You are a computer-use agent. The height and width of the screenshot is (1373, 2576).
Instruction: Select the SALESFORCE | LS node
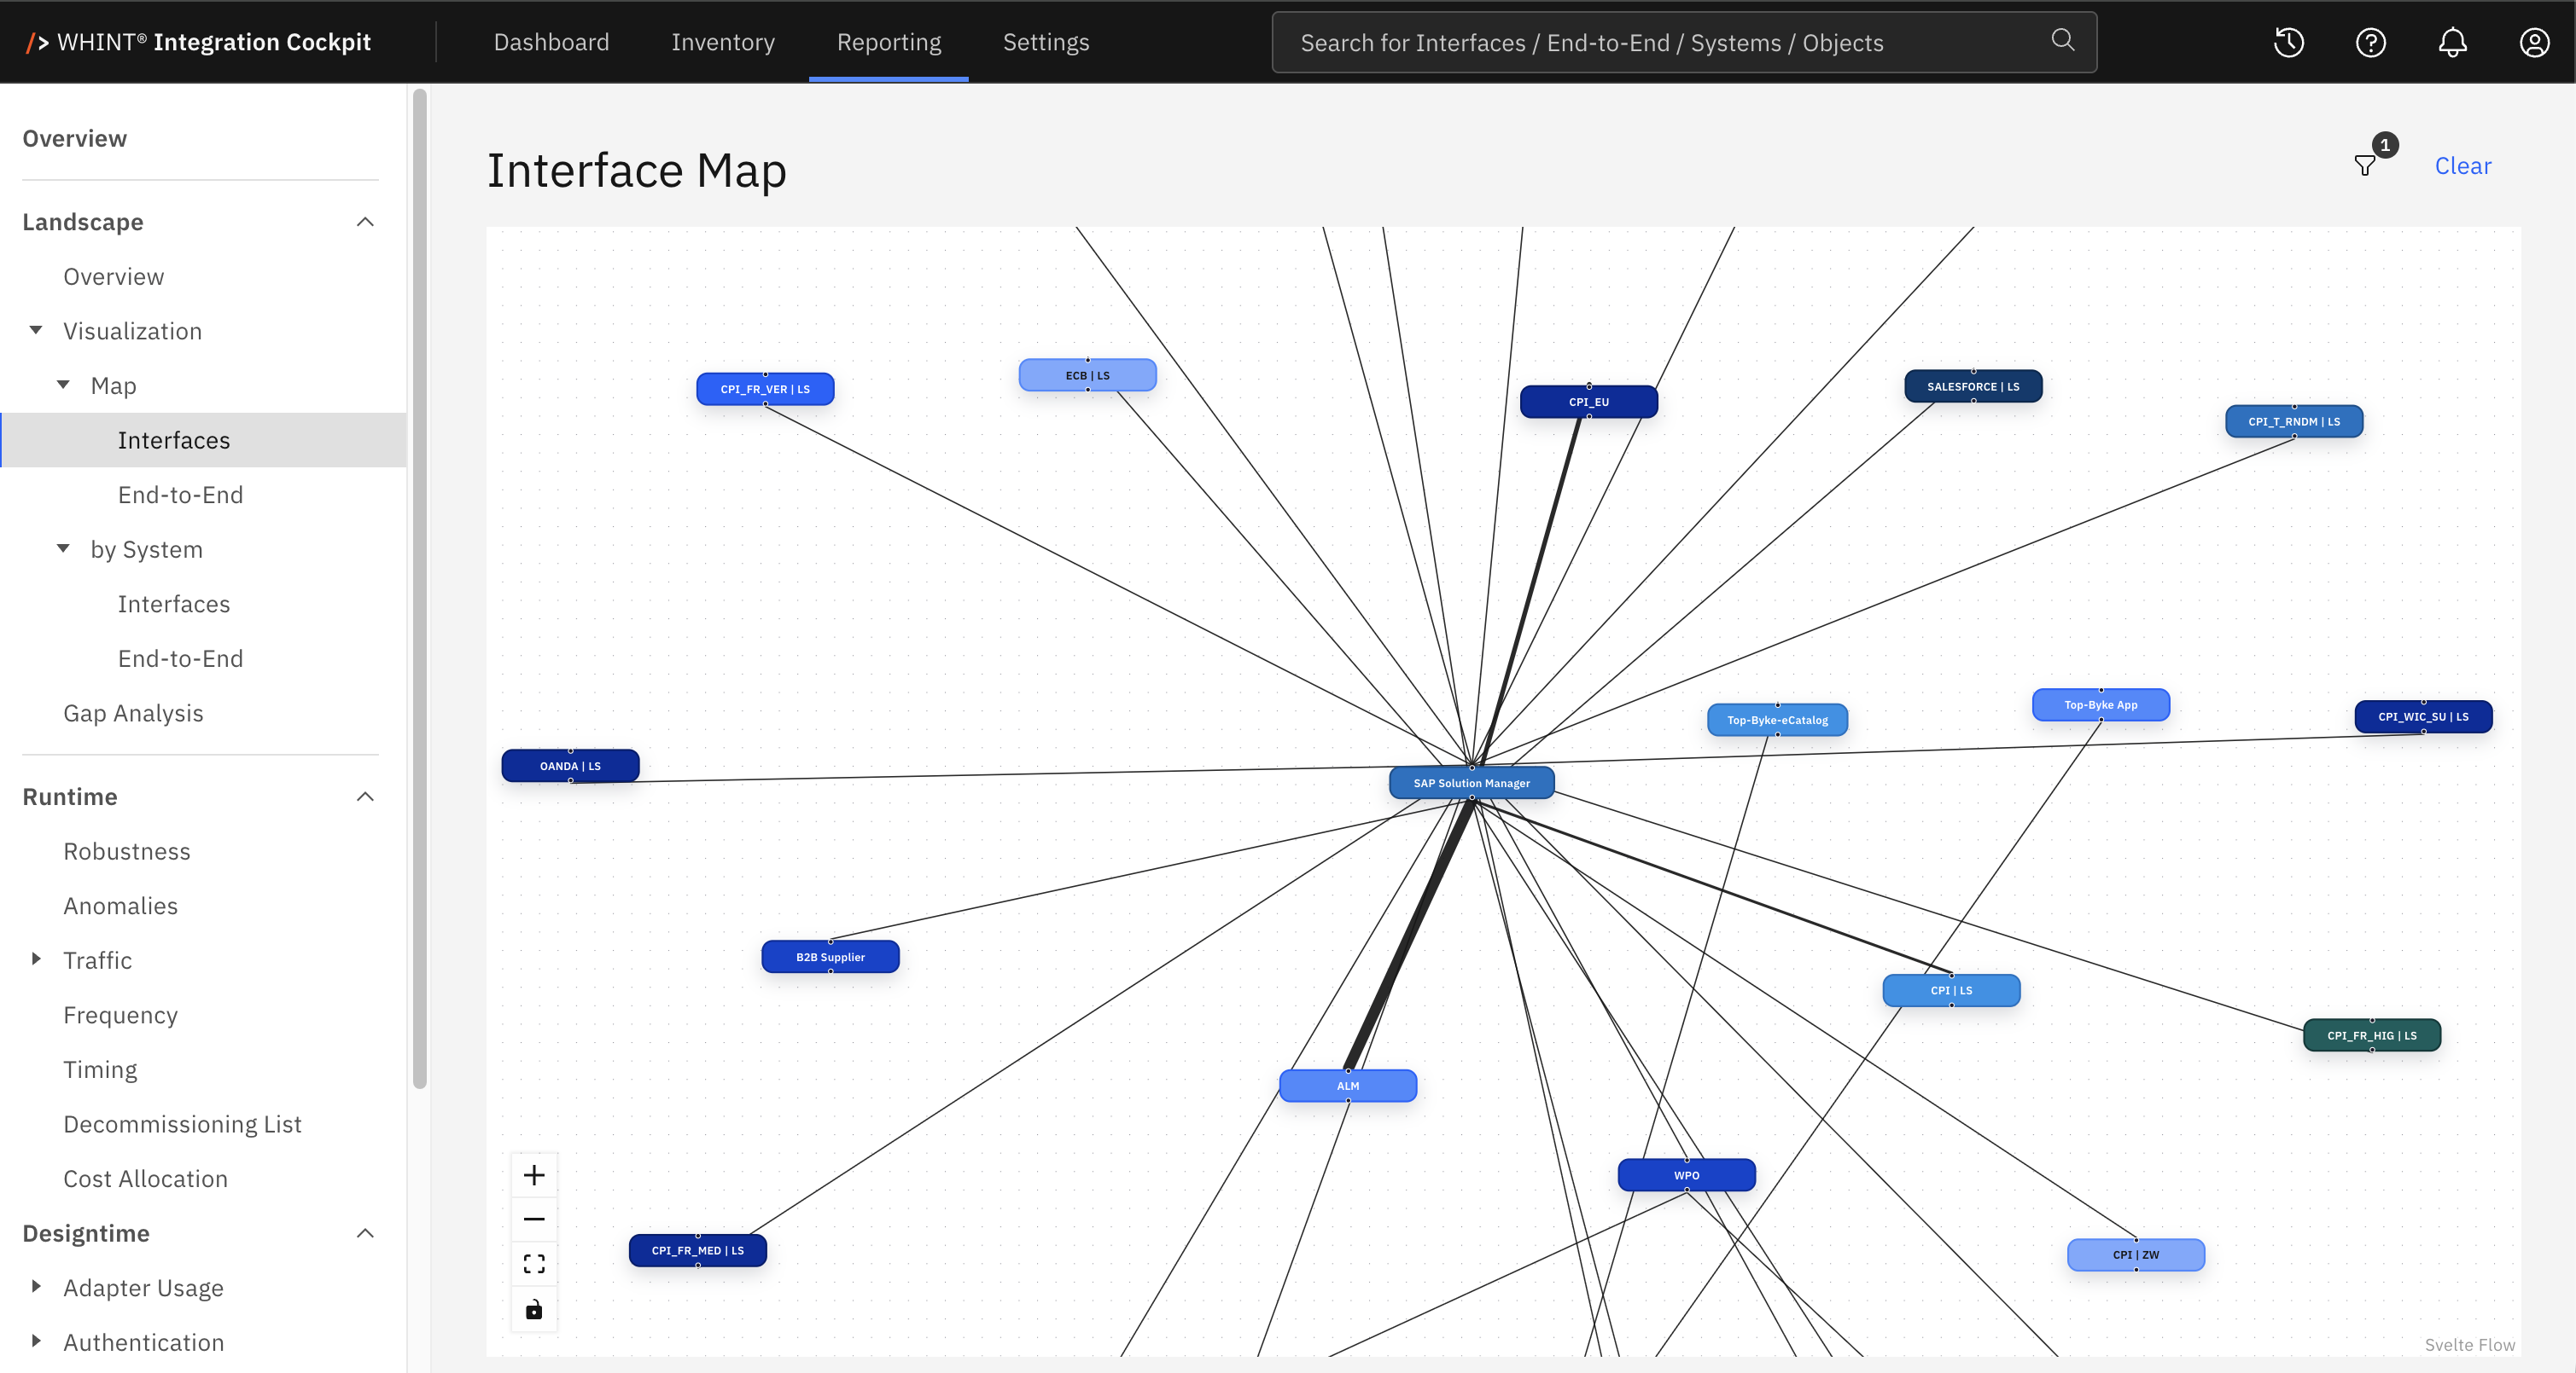1973,385
